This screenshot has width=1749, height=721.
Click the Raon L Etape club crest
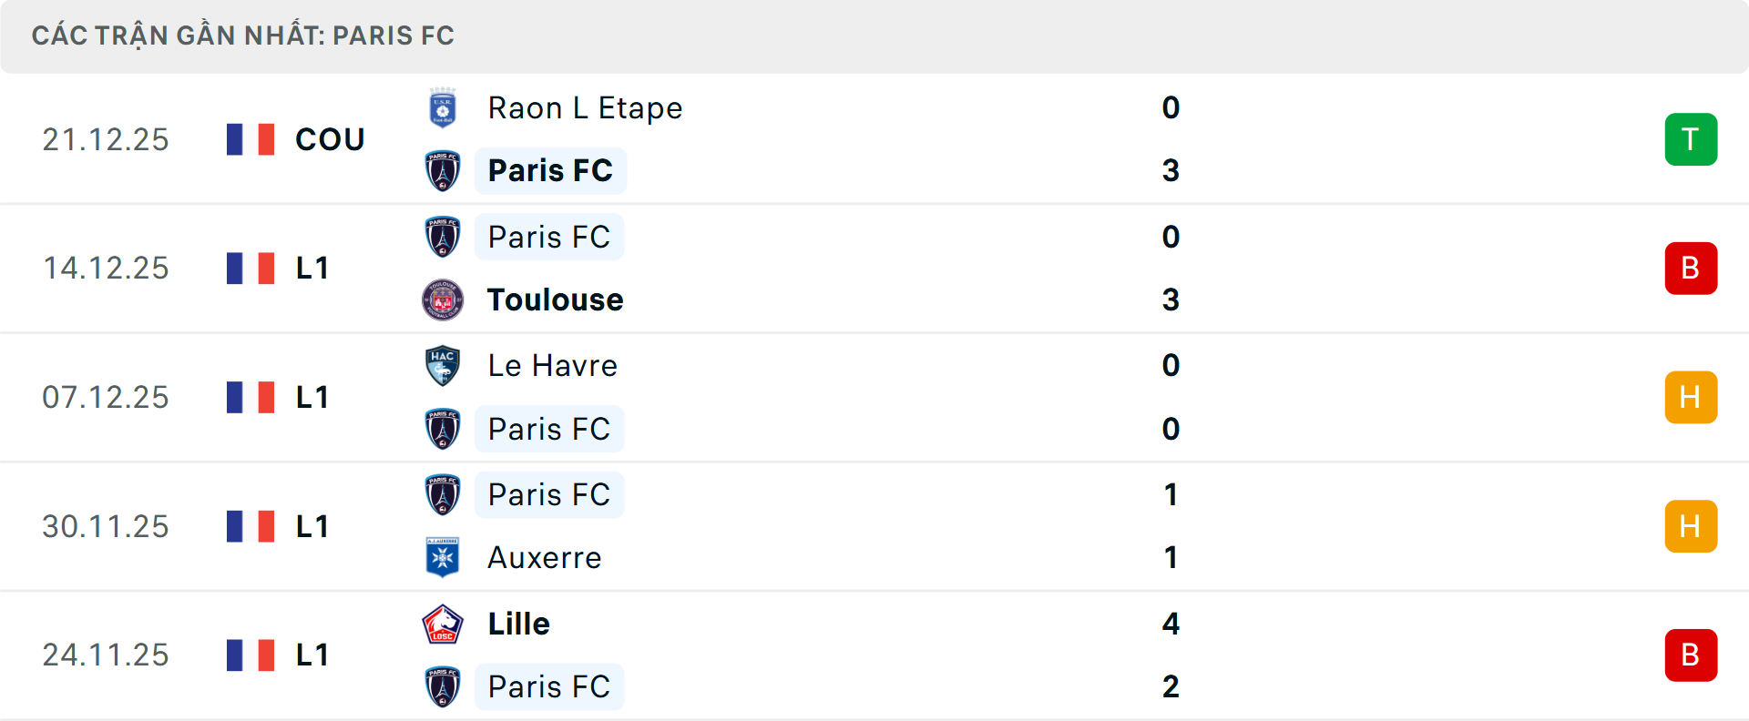pyautogui.click(x=443, y=107)
